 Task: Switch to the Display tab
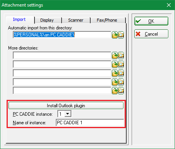tap(47, 20)
